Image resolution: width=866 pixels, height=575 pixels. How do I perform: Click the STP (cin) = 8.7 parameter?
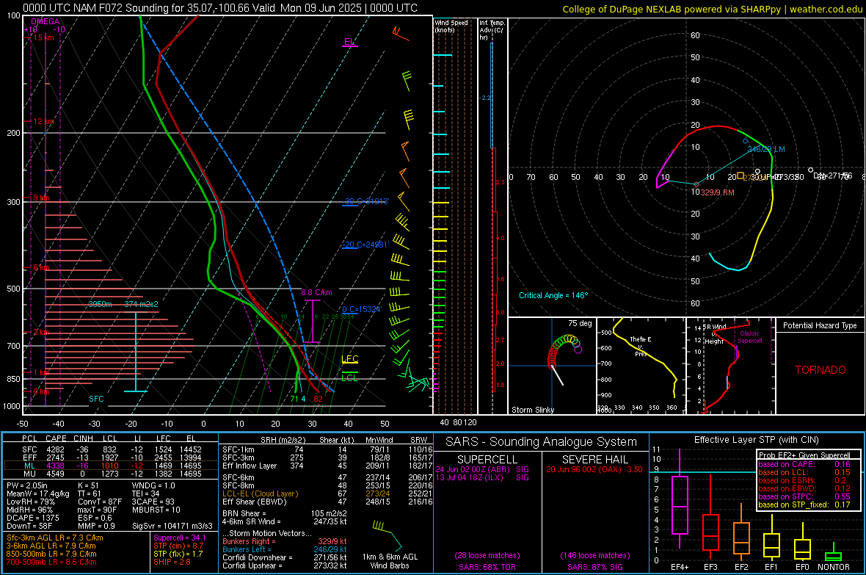click(178, 546)
